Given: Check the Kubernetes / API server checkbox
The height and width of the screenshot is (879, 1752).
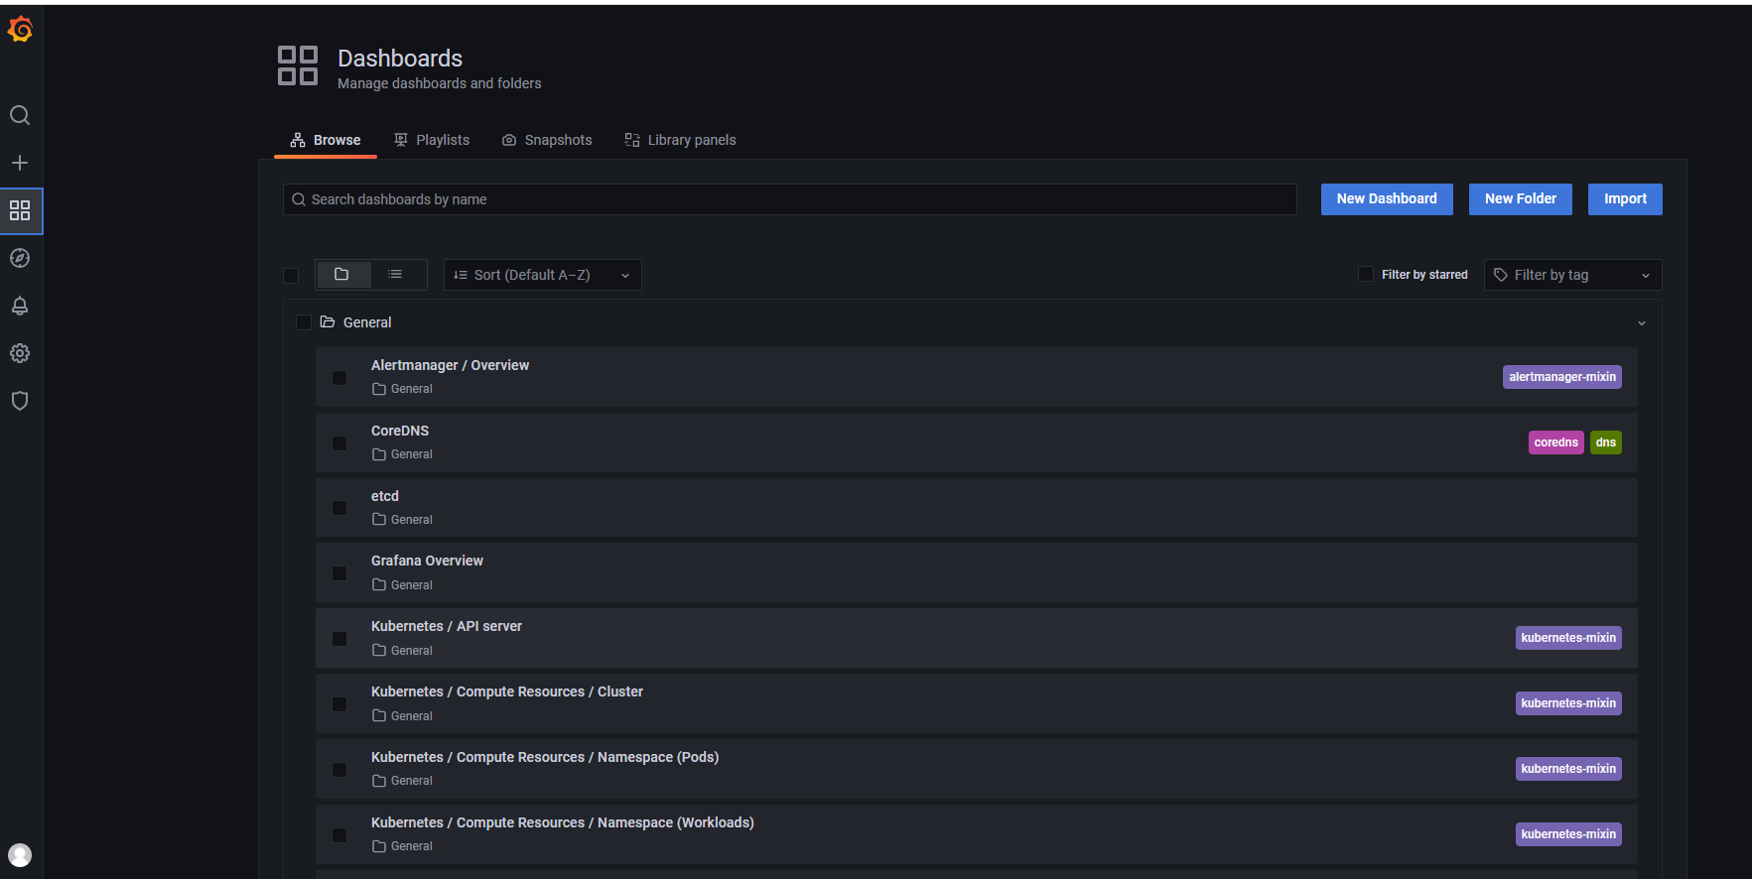Looking at the screenshot, I should 339,639.
